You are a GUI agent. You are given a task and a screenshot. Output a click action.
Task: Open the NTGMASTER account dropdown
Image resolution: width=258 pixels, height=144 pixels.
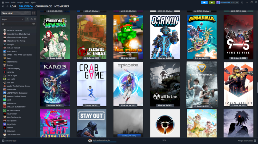pos(227,3)
